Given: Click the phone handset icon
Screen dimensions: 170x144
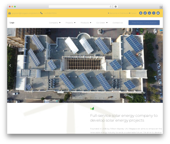Looking at the screenshot, I should pyautogui.click(x=41, y=13).
